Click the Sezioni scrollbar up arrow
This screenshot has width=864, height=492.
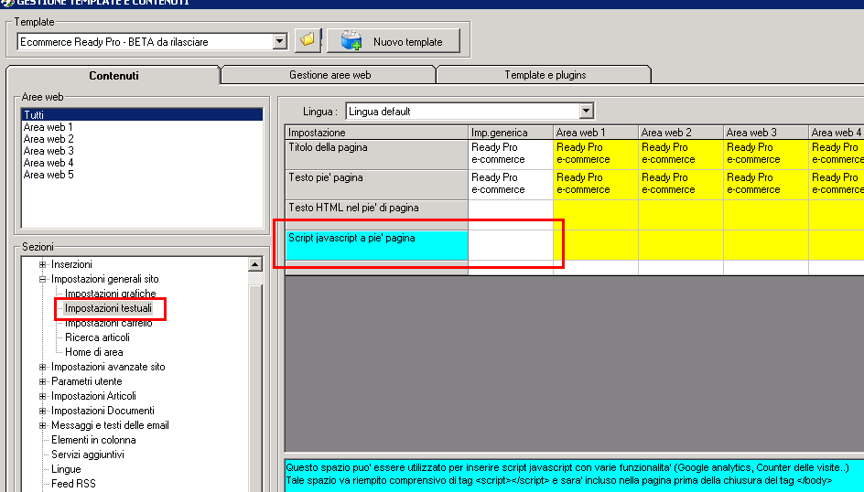coord(254,264)
